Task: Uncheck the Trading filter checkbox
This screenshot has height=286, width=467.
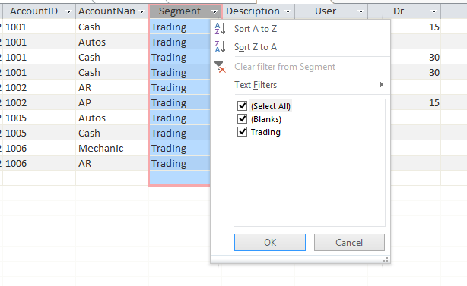Action: coord(242,131)
